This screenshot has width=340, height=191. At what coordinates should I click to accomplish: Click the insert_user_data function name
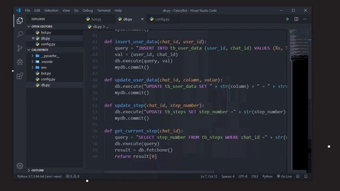[136, 41]
